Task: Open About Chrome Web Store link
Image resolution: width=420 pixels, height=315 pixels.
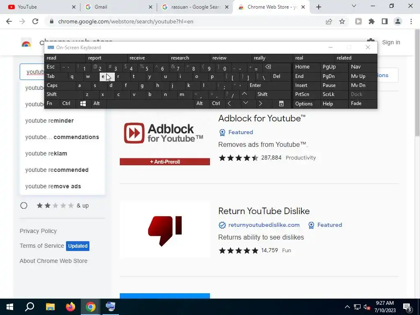Action: pos(53,261)
